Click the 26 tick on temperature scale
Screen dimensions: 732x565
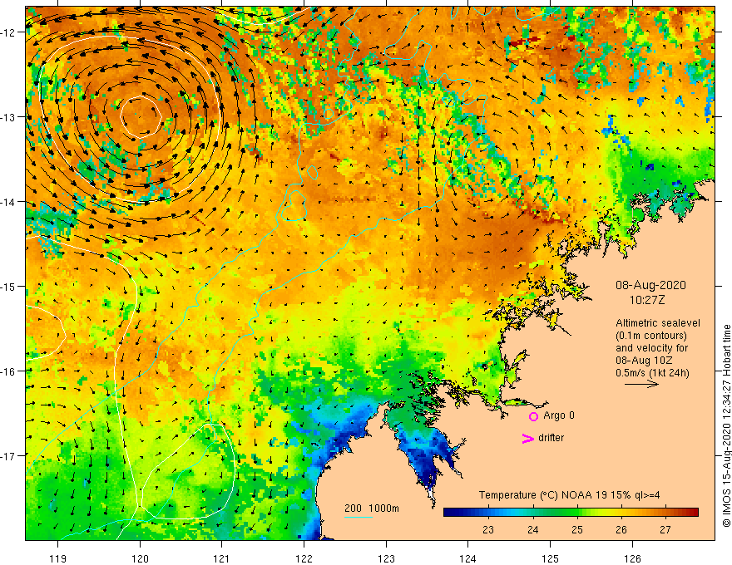click(x=621, y=530)
